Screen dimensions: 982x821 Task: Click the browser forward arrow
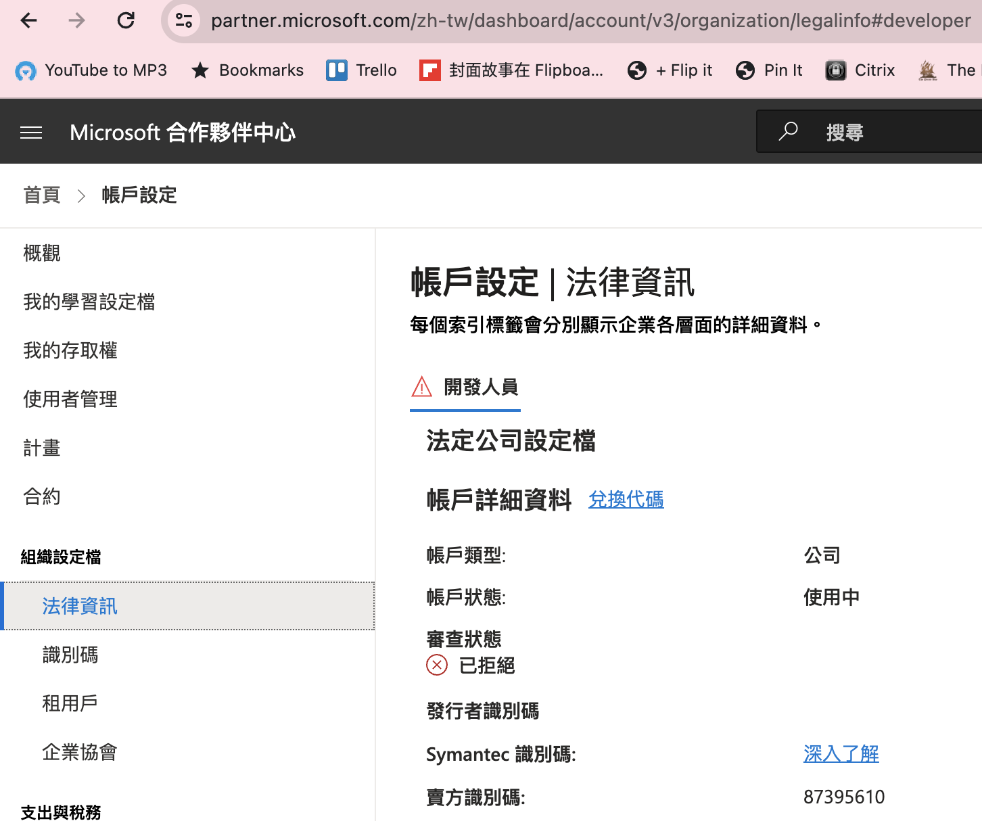tap(77, 20)
